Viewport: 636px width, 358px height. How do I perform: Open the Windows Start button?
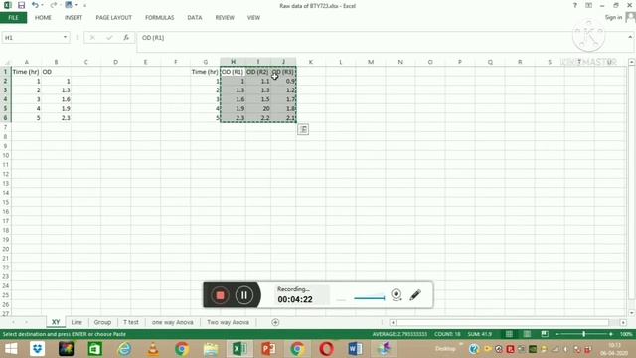click(11, 349)
